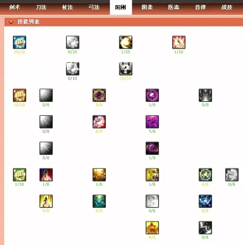
Task: Click the green fist skill icon at 1/10
Action: (x=20, y=175)
